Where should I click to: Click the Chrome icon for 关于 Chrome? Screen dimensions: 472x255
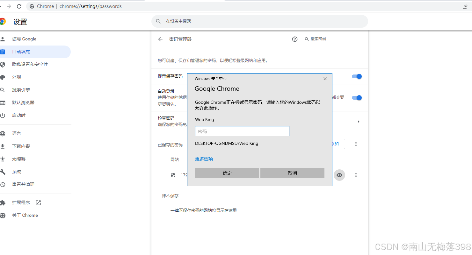click(3, 215)
